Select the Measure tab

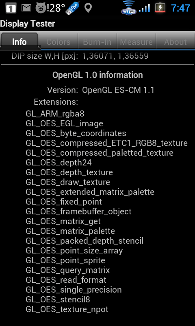pyautogui.click(x=136, y=42)
